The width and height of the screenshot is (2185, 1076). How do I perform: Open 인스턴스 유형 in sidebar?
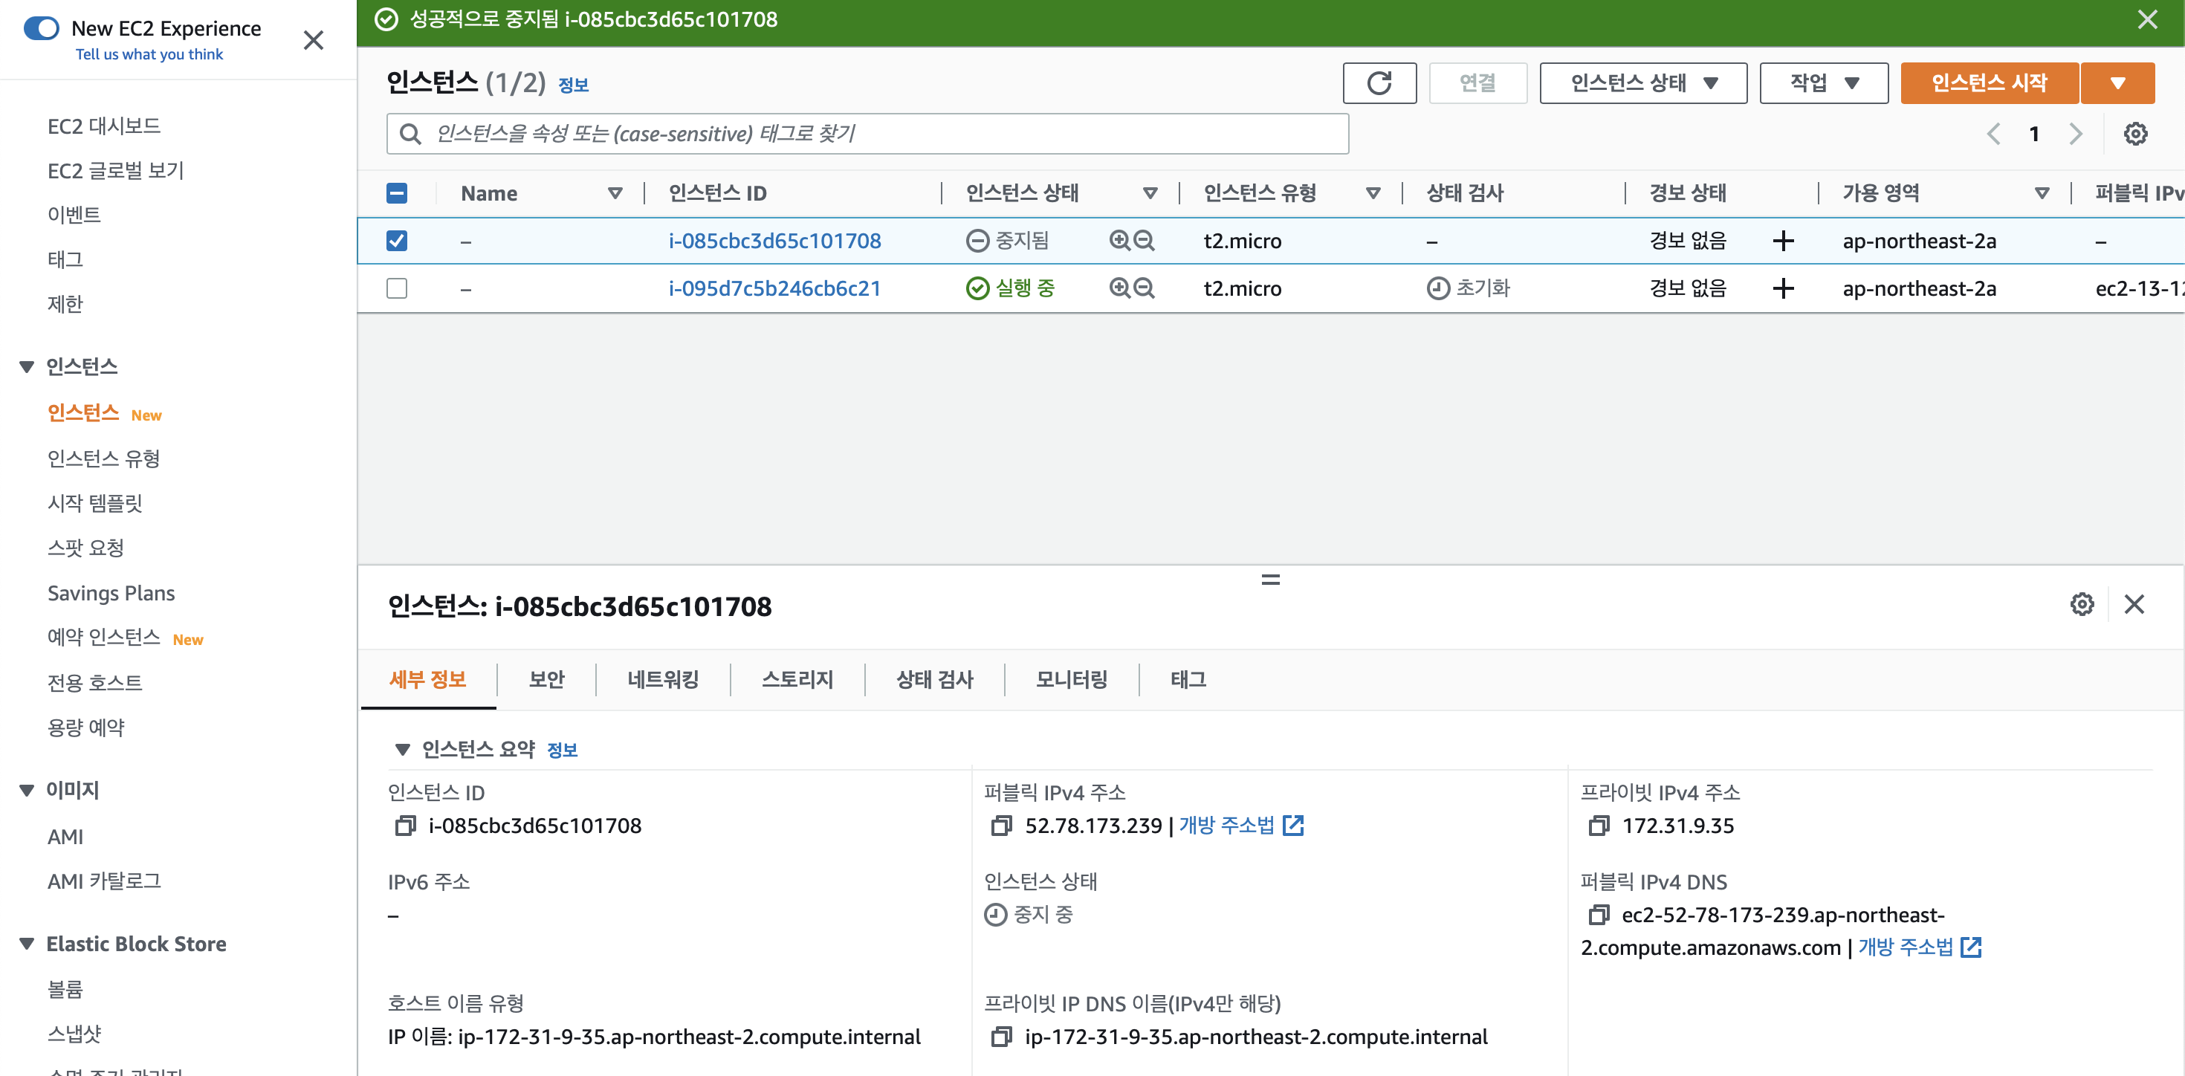click(x=103, y=458)
